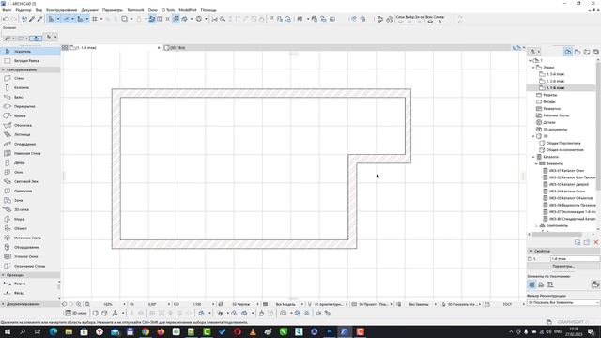Collapse the Каталоги branch in navigator
601x338 pixels.
[533, 157]
